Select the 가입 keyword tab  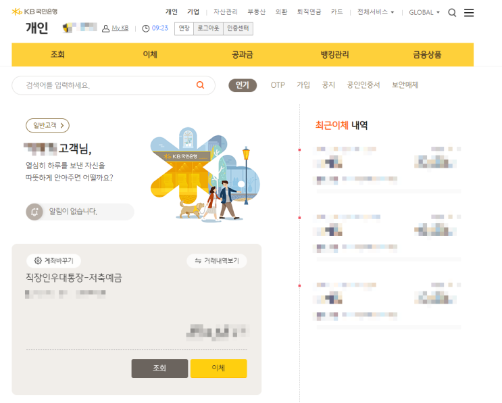303,85
